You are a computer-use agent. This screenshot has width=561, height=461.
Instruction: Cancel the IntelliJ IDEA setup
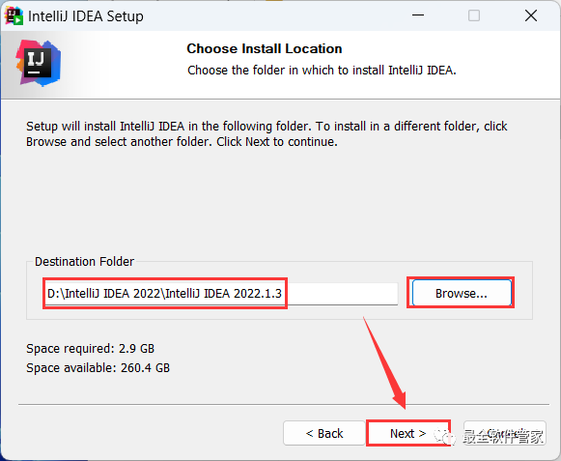point(505,433)
